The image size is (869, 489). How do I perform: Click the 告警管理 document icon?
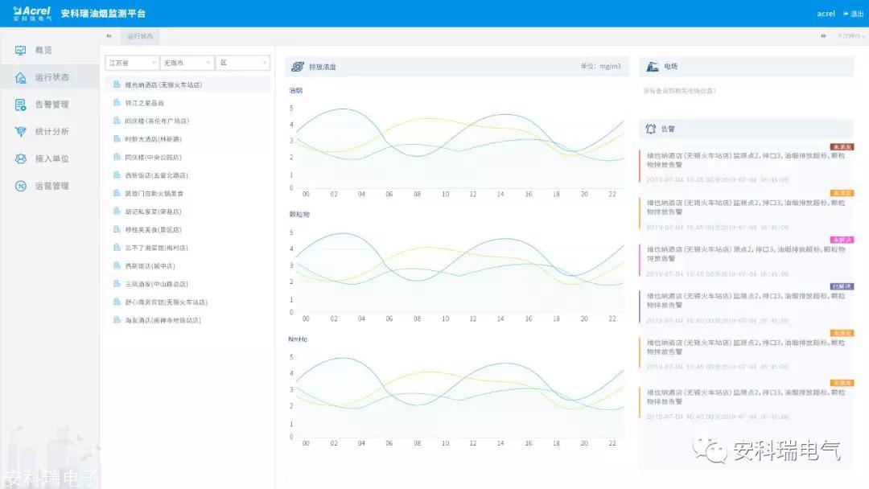click(x=21, y=105)
